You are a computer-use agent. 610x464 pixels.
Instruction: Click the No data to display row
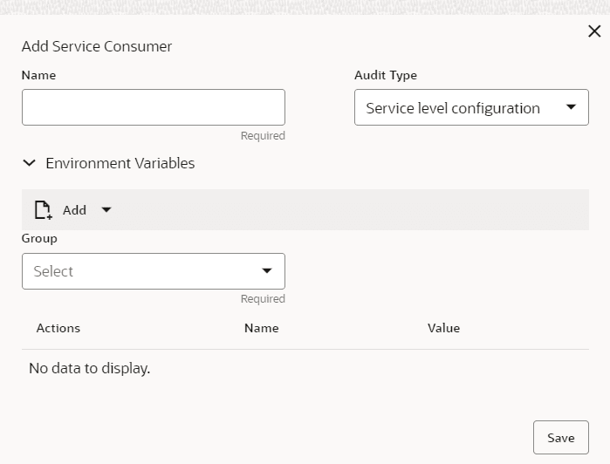coord(90,368)
